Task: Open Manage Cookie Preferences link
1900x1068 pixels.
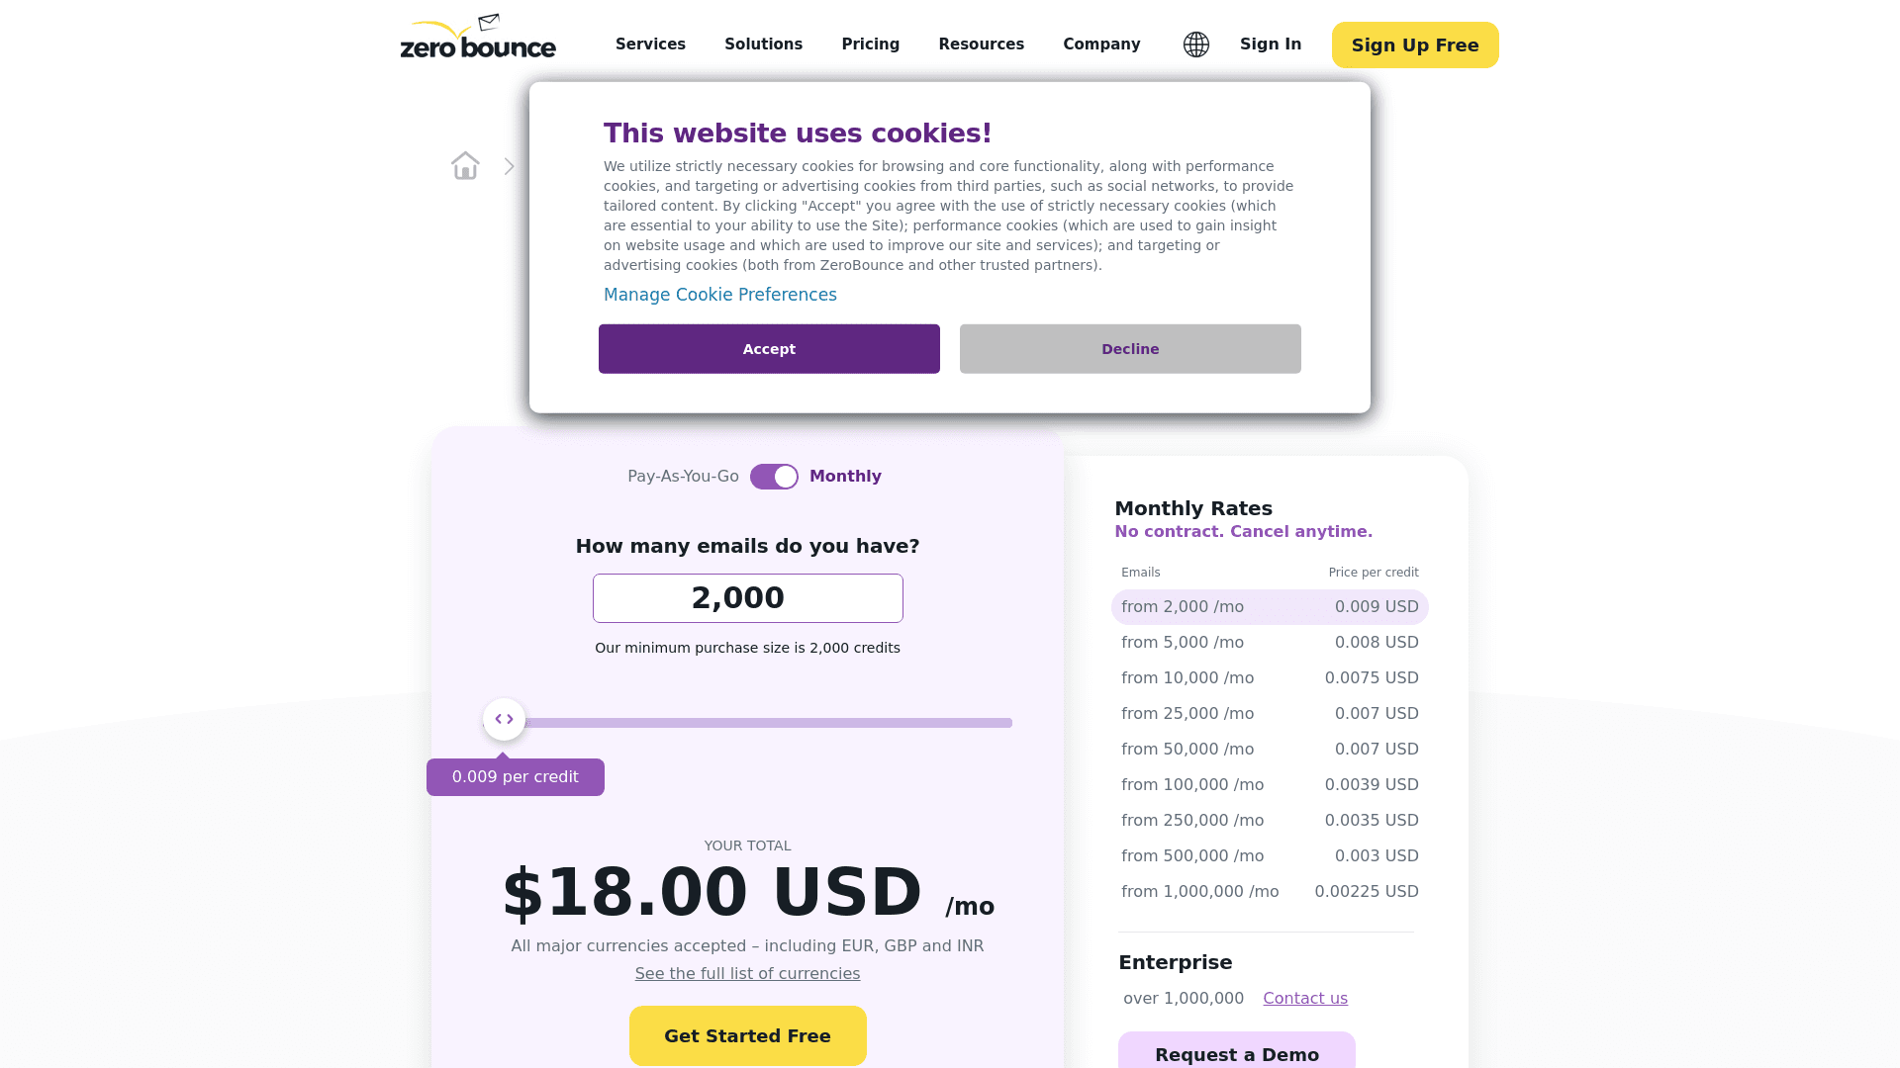Action: 720,294
